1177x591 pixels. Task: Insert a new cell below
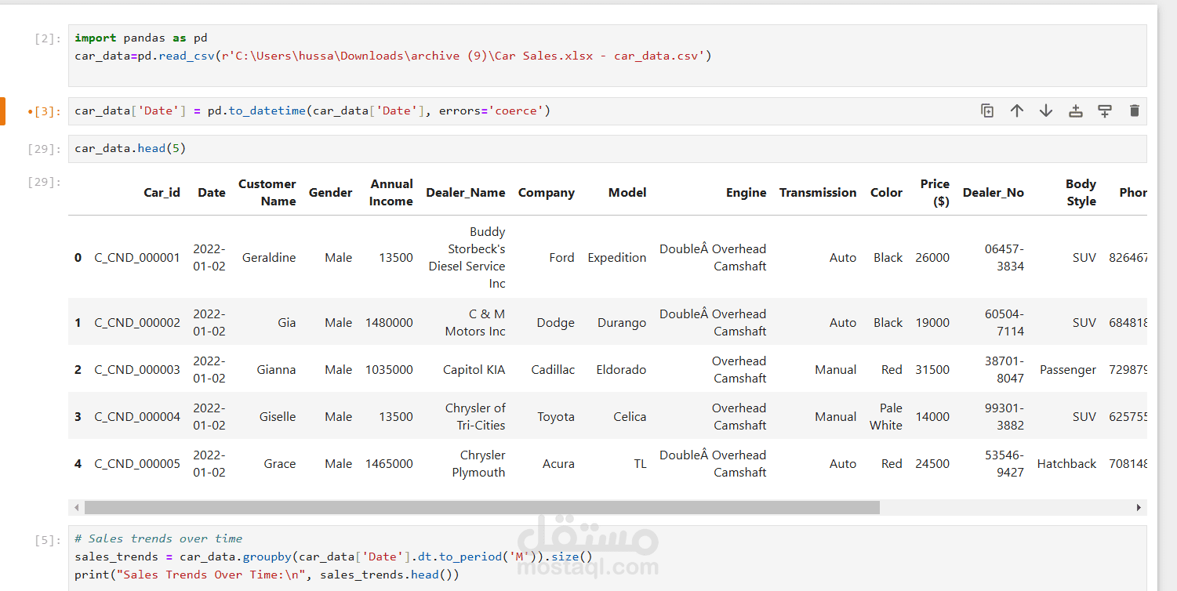pos(1105,111)
